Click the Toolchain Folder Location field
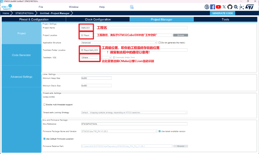Viewport: 259px width, 154px height. click(134, 50)
